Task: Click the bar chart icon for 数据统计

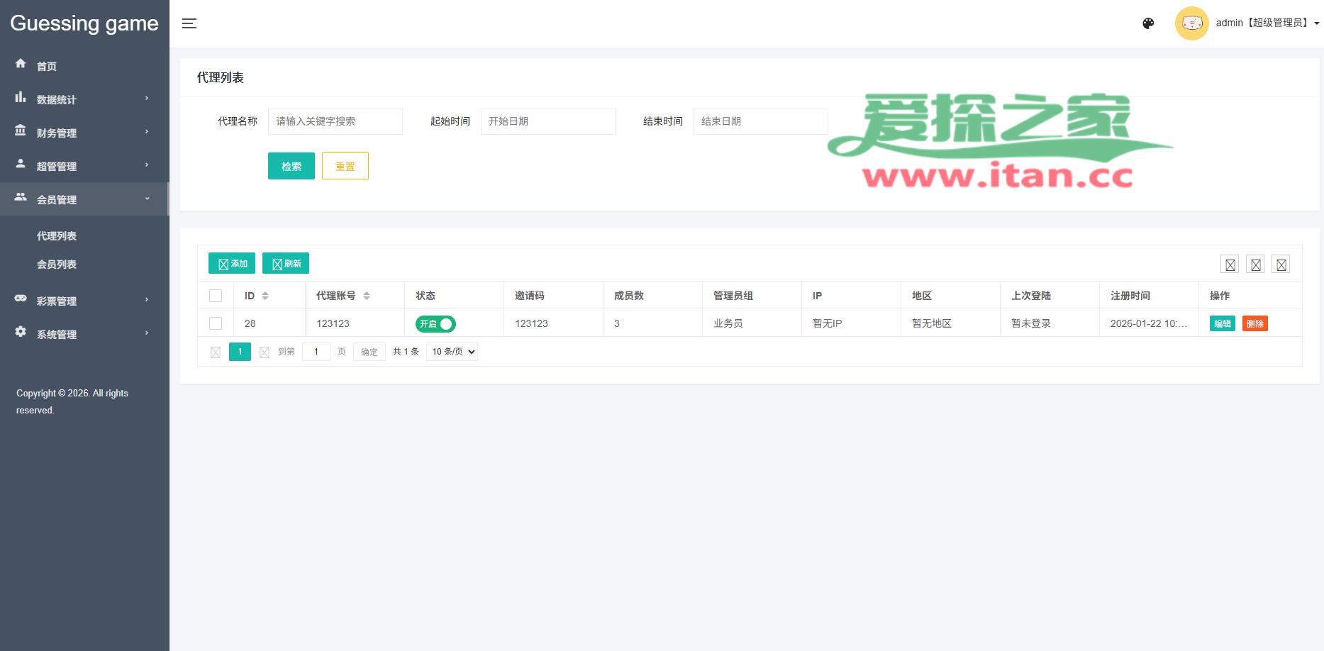Action: click(21, 97)
